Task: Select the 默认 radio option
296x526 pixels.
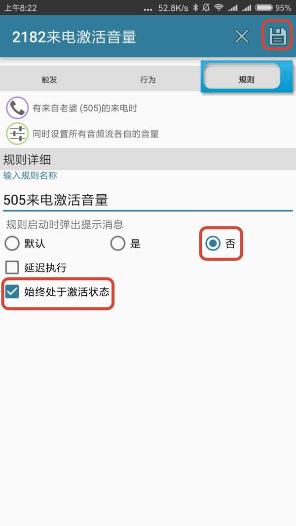Action: tap(12, 244)
